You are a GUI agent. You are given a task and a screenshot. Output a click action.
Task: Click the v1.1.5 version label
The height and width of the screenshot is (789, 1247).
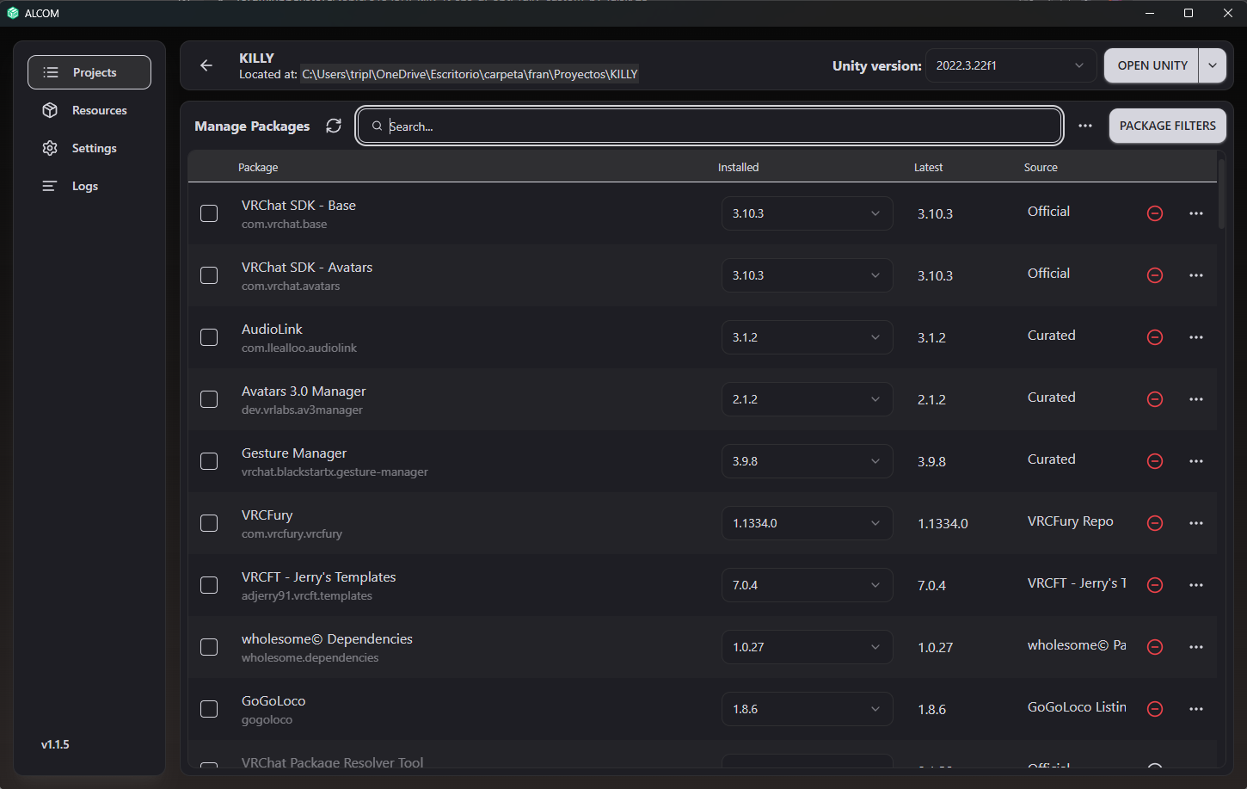coord(55,744)
